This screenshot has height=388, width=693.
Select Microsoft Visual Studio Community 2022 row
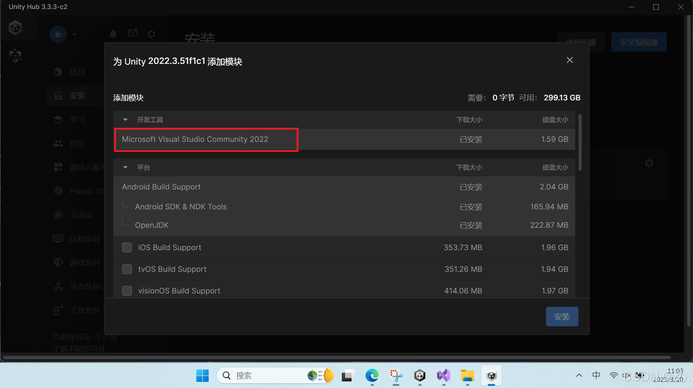[344, 139]
